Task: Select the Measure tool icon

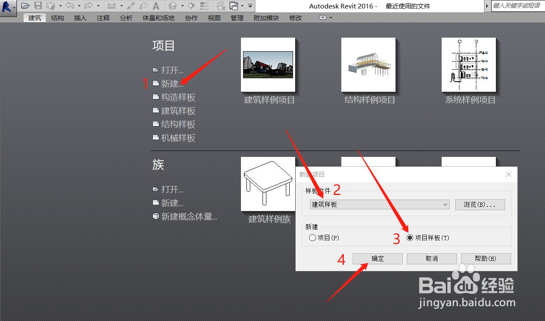Action: [111, 5]
